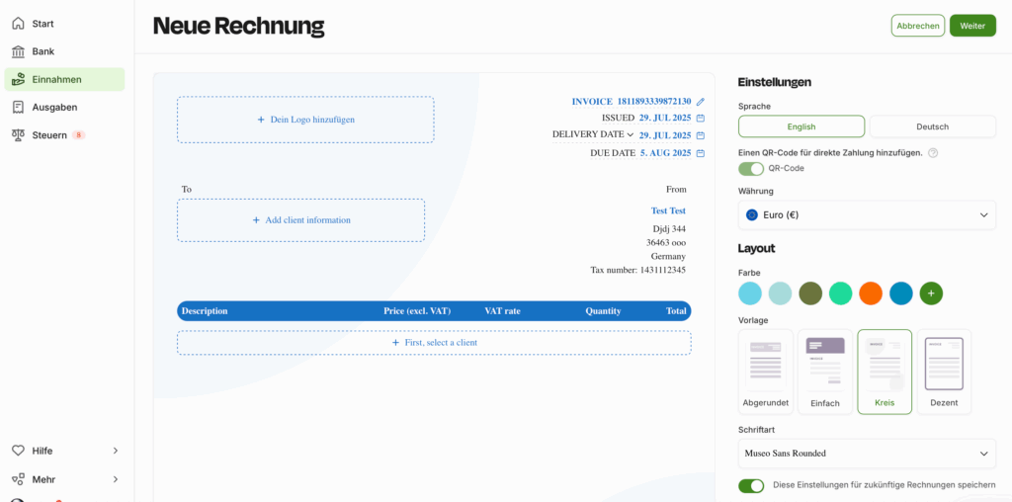Viewport: 1012px width, 502px height.
Task: Open the calendar icon for Due Date
Action: [x=701, y=153]
